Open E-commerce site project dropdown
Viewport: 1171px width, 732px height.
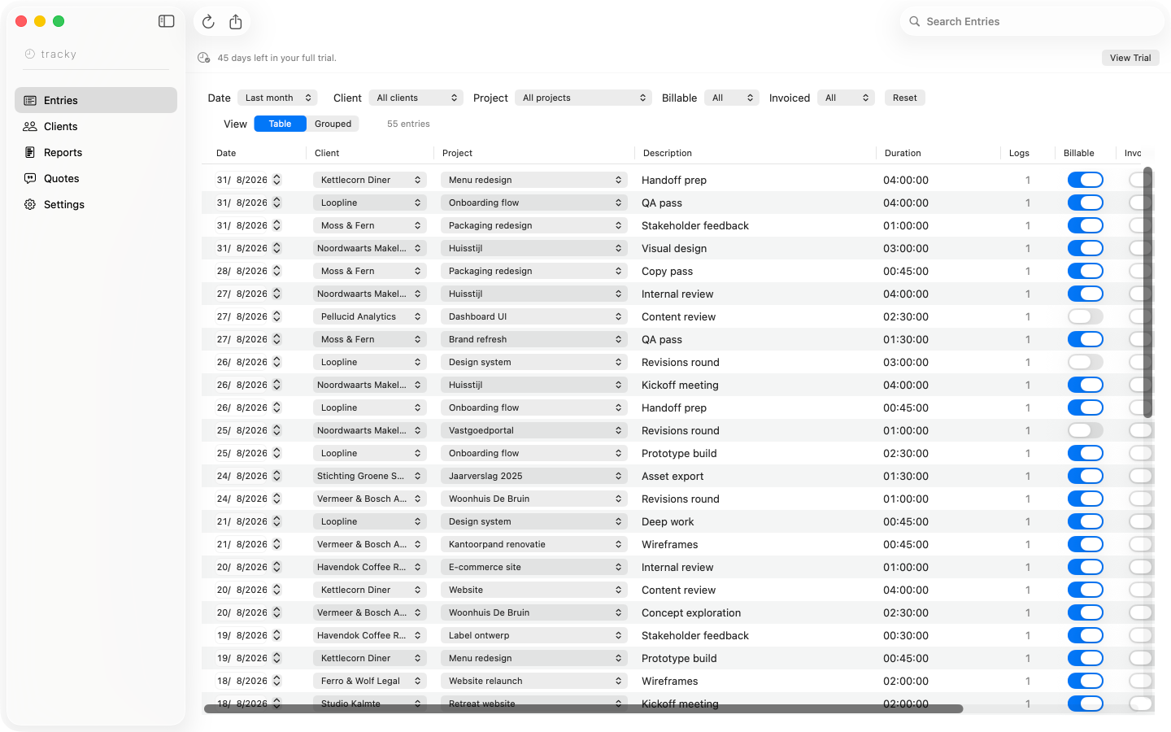pos(534,568)
